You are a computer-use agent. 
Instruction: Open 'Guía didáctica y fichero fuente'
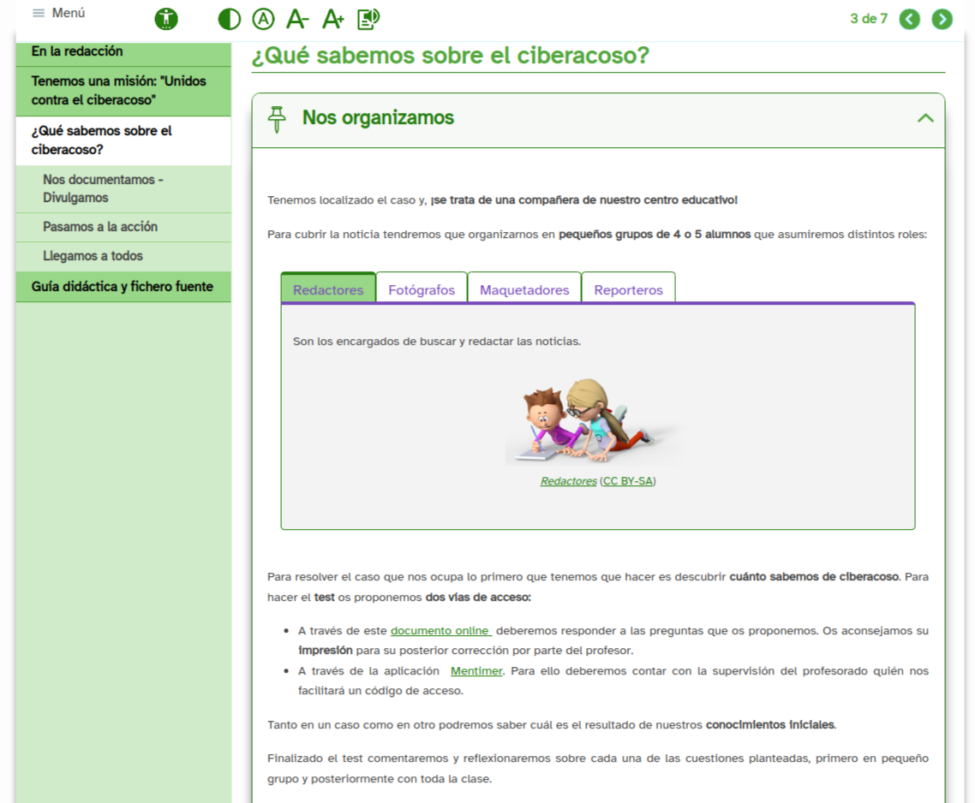(x=123, y=287)
